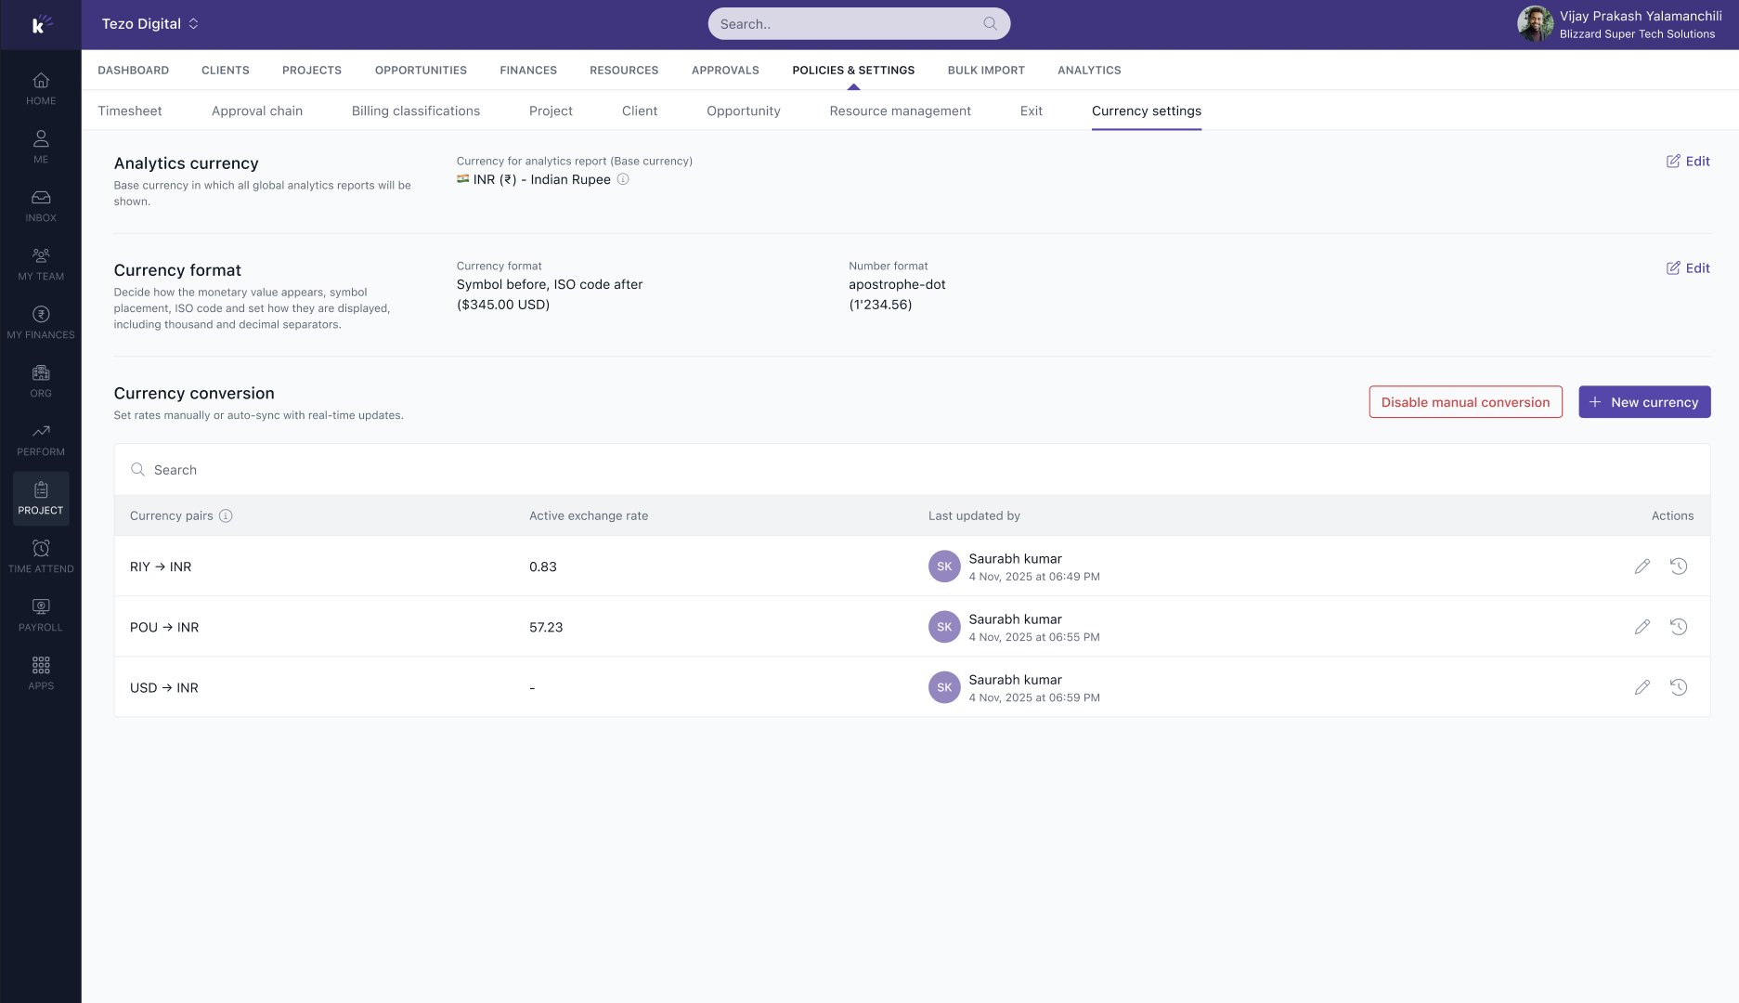Click pencil edit icon for RIY → INR

coord(1642,567)
